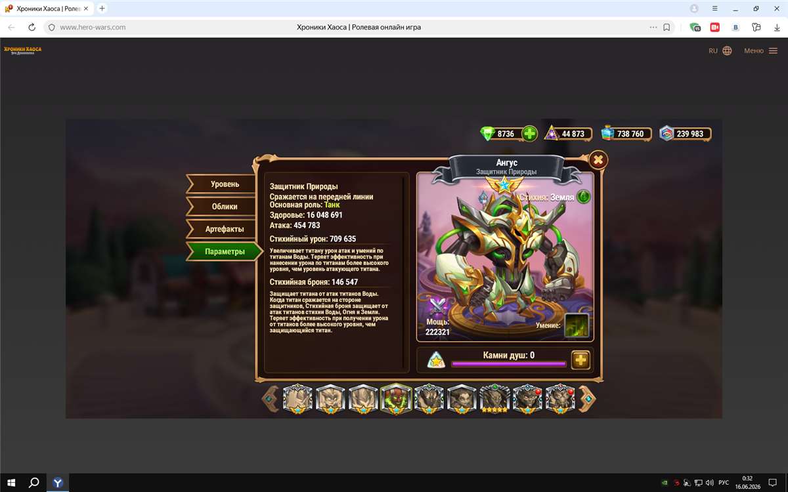
Task: Select the second titan portrait in carousel
Action: pyautogui.click(x=331, y=399)
